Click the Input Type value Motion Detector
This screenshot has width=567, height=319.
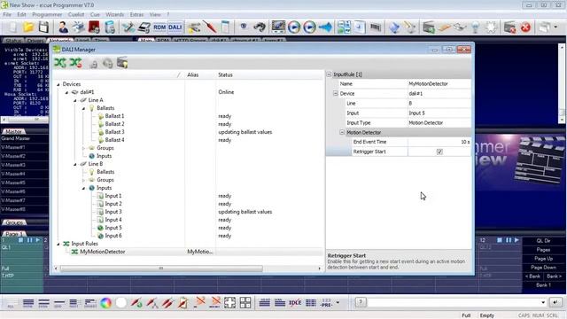[439, 123]
